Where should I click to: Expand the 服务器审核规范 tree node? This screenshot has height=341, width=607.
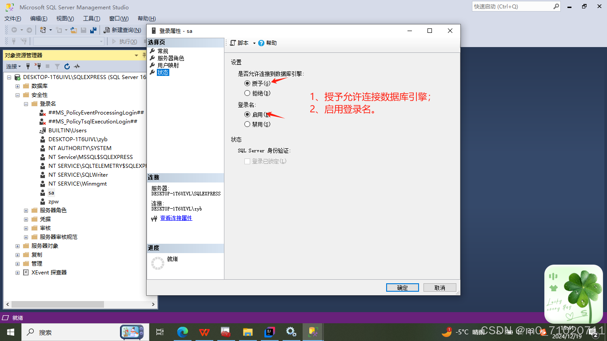(x=26, y=237)
